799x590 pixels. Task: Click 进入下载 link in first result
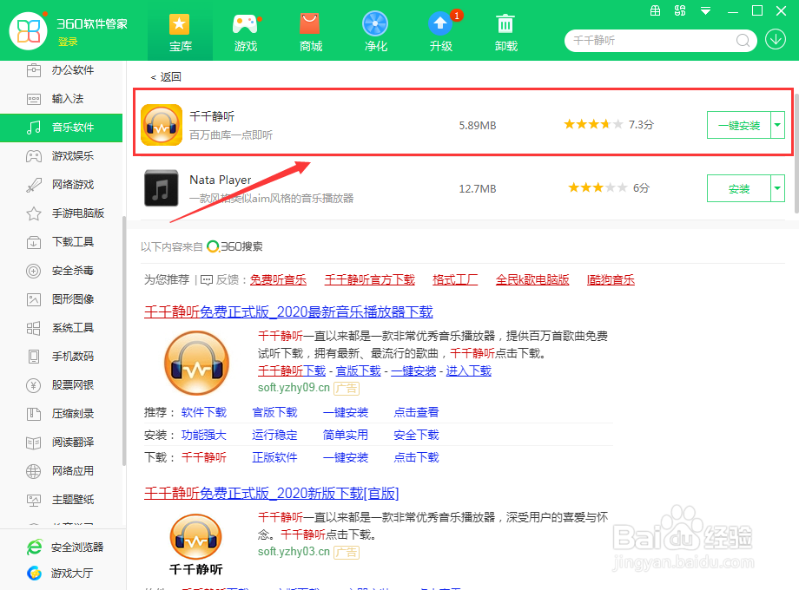(x=469, y=370)
